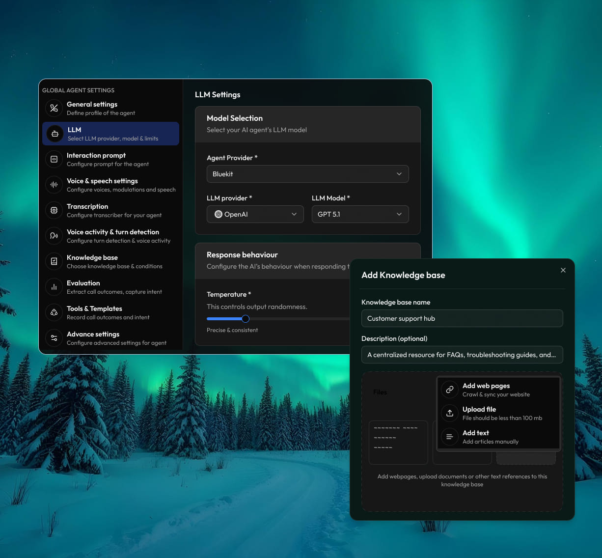Select LLM in the settings sidebar
Viewport: 602px width, 558px height.
click(110, 134)
